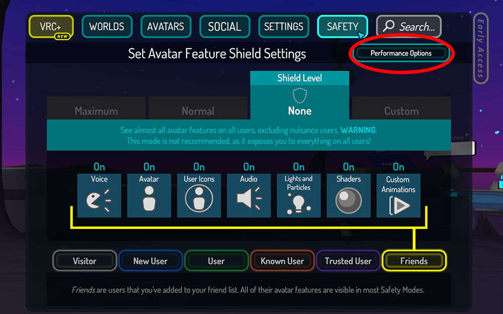Click the Search input field
This screenshot has width=503, height=314.
(408, 27)
